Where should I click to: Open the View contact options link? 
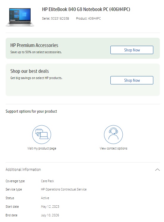coord(113,148)
